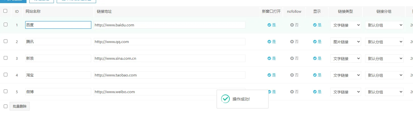Toggle nofollow setting for 百度 row
The height and width of the screenshot is (122, 413).
[294, 25]
